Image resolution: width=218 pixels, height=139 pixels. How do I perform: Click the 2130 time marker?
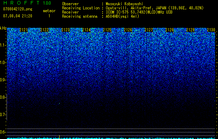(x=211, y=30)
